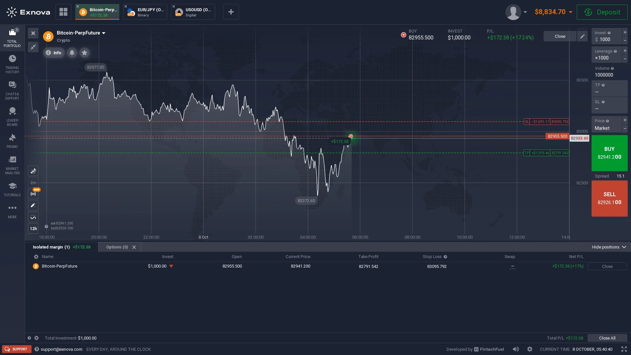Increase Invest amount with plus stepper

[625, 32]
